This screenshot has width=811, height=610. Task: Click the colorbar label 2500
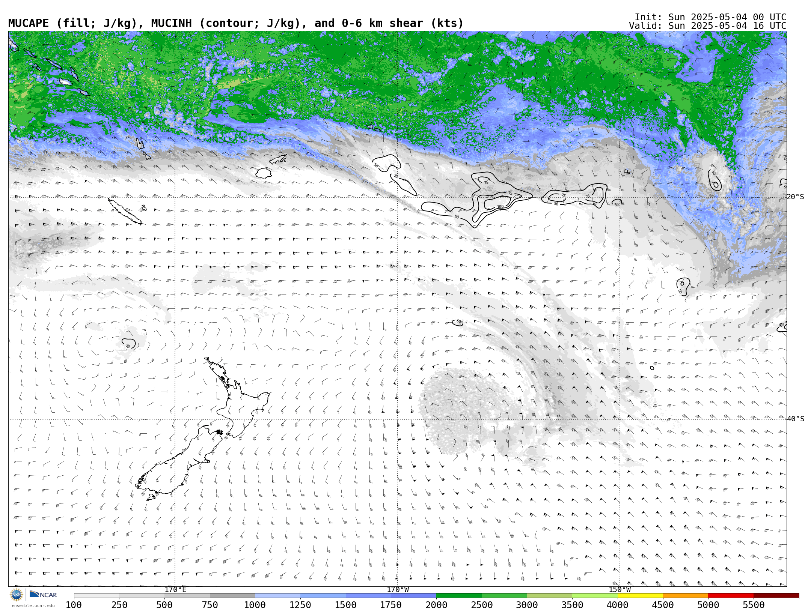coord(482,605)
